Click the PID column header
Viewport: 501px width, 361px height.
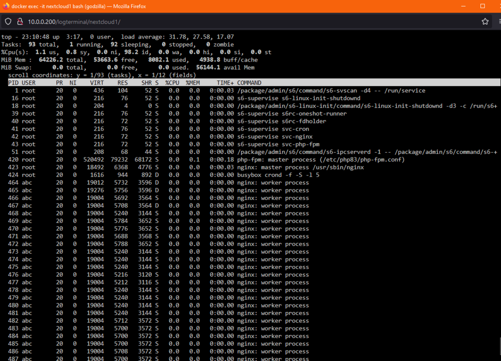pos(13,82)
